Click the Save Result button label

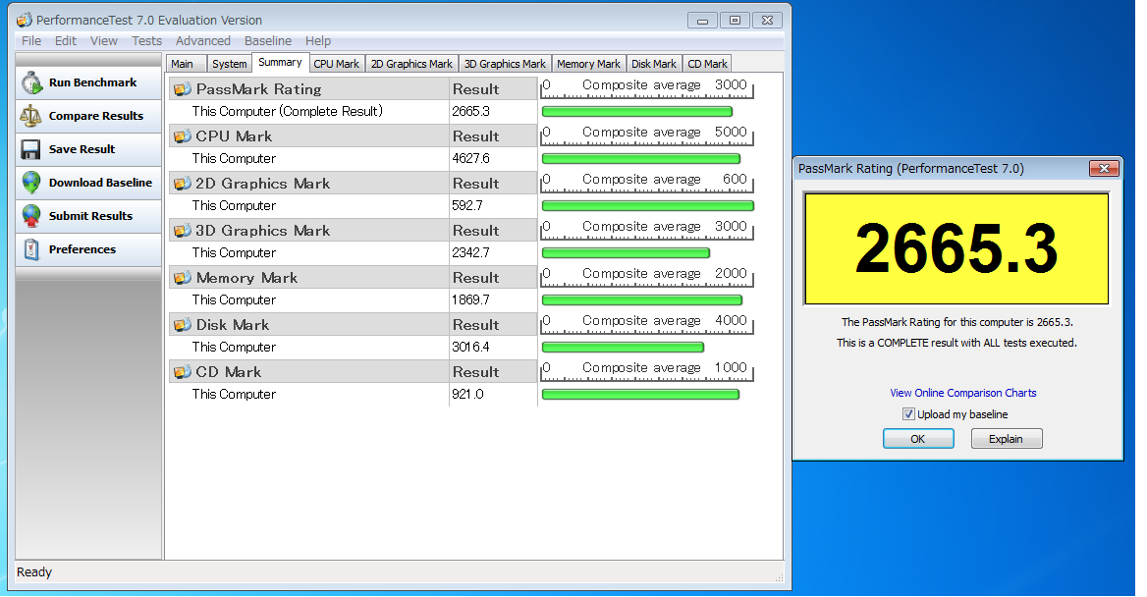click(x=82, y=149)
